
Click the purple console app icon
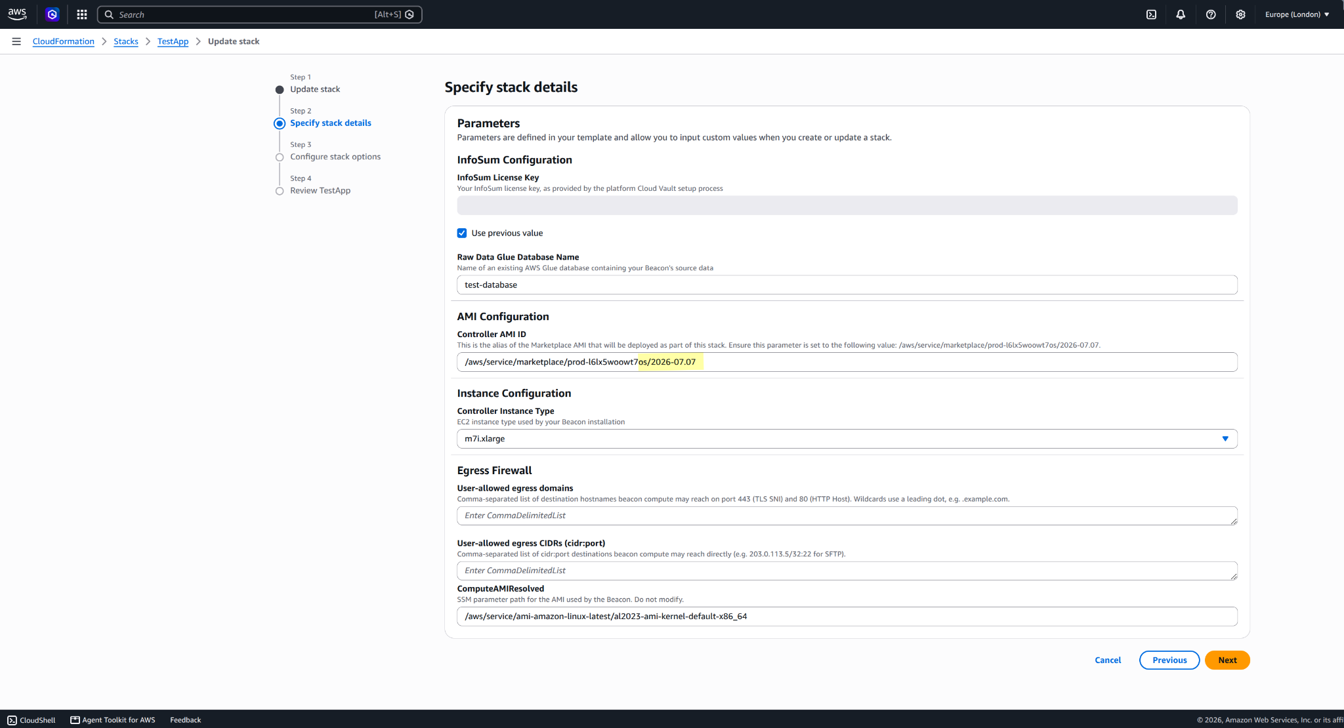point(52,14)
